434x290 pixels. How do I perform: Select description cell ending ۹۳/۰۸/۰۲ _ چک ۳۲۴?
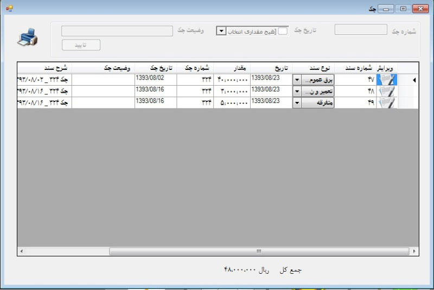tap(44, 80)
